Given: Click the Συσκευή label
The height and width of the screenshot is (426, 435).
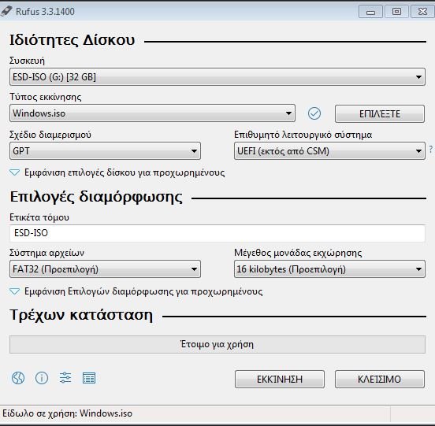Looking at the screenshot, I should click(x=27, y=61).
